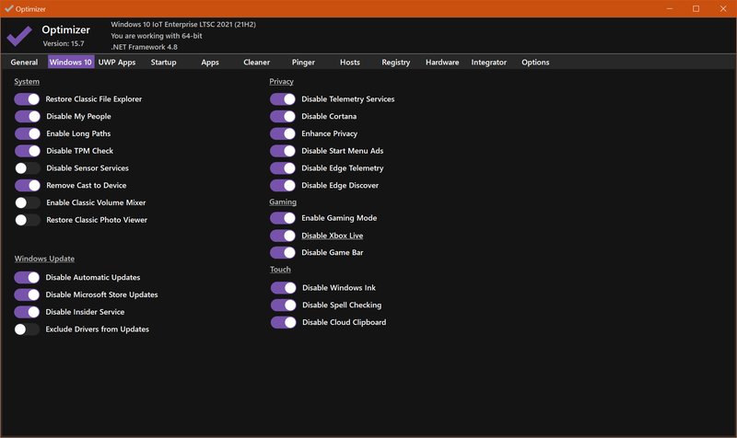The width and height of the screenshot is (737, 438).
Task: Open the General tab
Action: (x=24, y=63)
